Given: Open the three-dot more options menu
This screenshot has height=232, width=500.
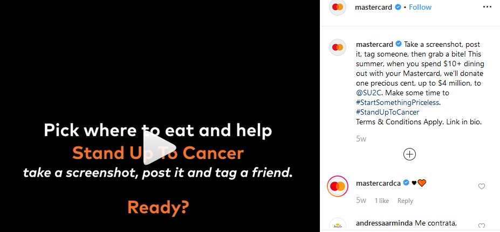Looking at the screenshot, I should tap(487, 7).
